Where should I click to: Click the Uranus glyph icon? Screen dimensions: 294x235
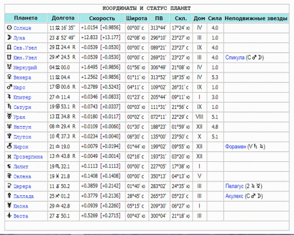9,116
